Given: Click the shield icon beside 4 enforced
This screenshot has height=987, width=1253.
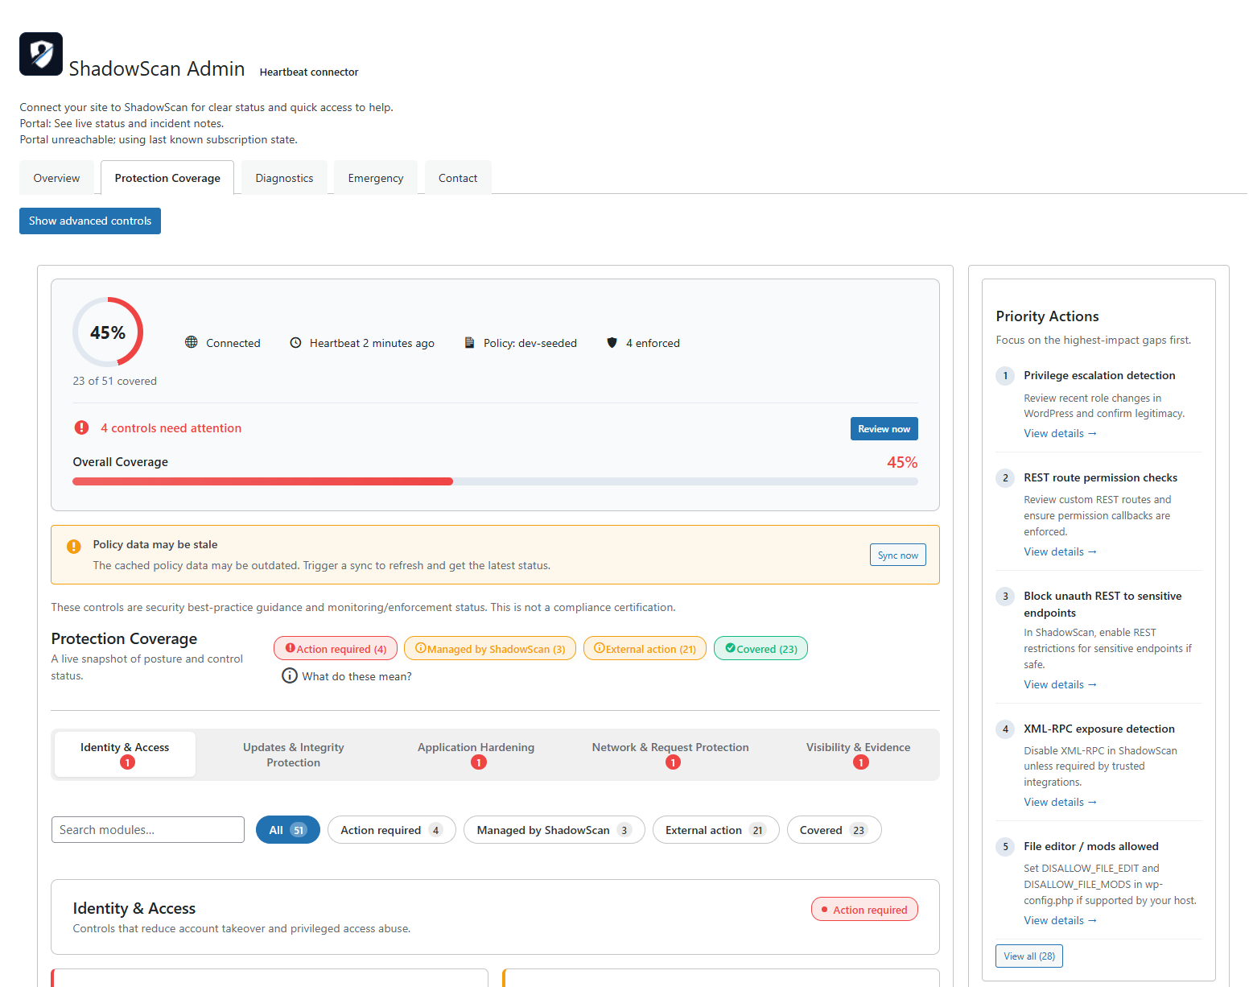Looking at the screenshot, I should click(x=612, y=342).
